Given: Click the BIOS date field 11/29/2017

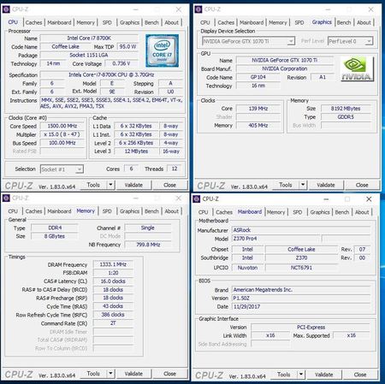Looking at the screenshot, I should pyautogui.click(x=301, y=307).
